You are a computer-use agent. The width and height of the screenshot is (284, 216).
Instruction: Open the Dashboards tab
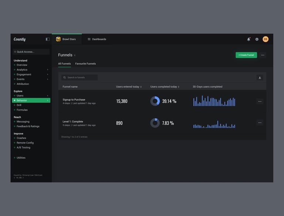[97, 39]
